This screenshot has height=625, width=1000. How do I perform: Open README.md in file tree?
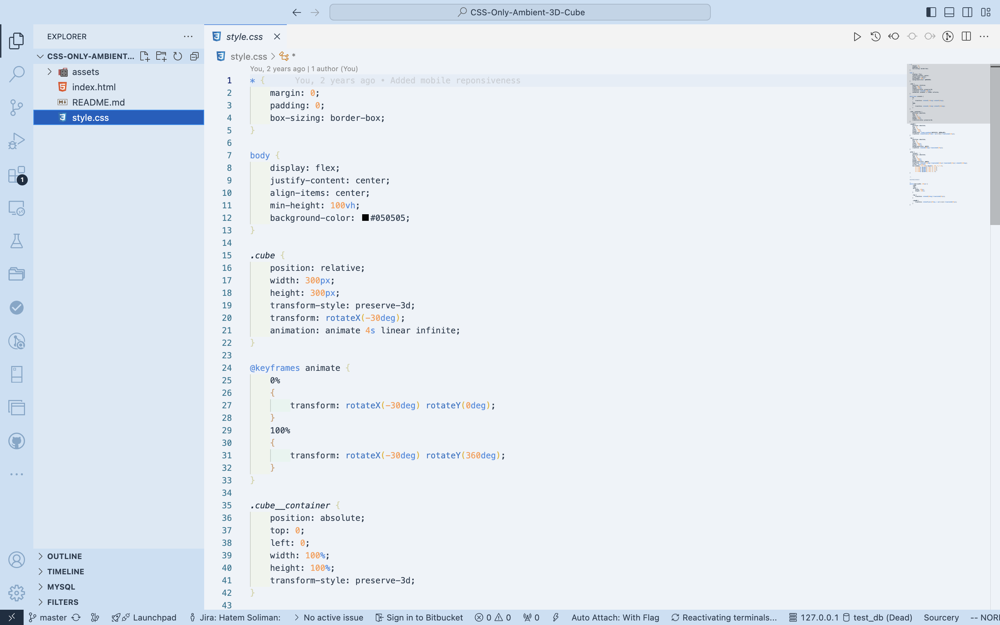pos(119,102)
